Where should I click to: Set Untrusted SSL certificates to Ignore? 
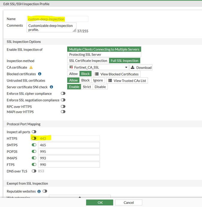[98, 80]
